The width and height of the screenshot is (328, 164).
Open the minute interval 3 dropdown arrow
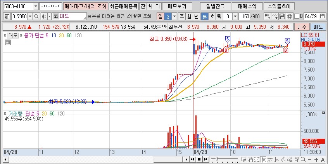pos(235,16)
